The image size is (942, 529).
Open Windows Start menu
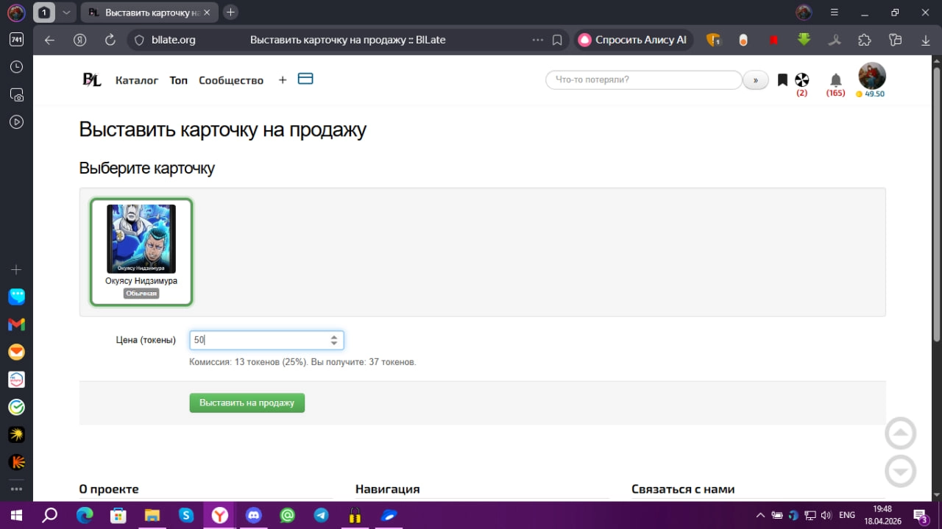click(16, 515)
